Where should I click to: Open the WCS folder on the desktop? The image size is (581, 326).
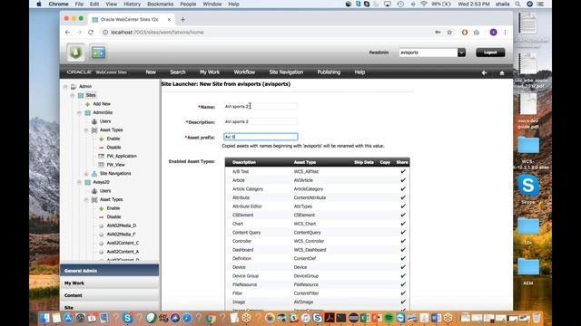(528, 145)
